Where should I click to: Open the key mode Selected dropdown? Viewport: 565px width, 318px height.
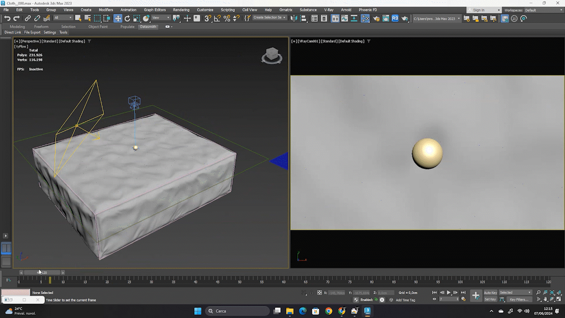(x=516, y=292)
